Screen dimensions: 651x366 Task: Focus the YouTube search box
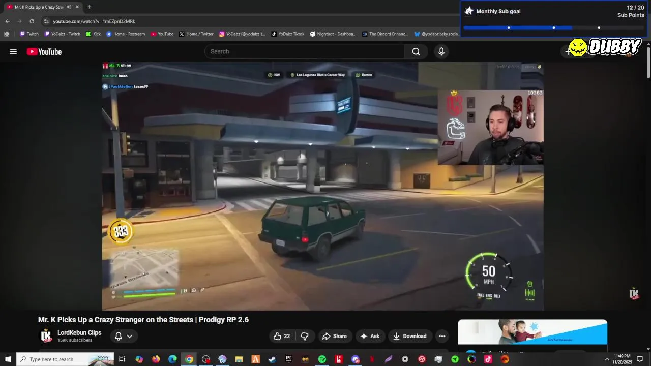click(x=304, y=51)
